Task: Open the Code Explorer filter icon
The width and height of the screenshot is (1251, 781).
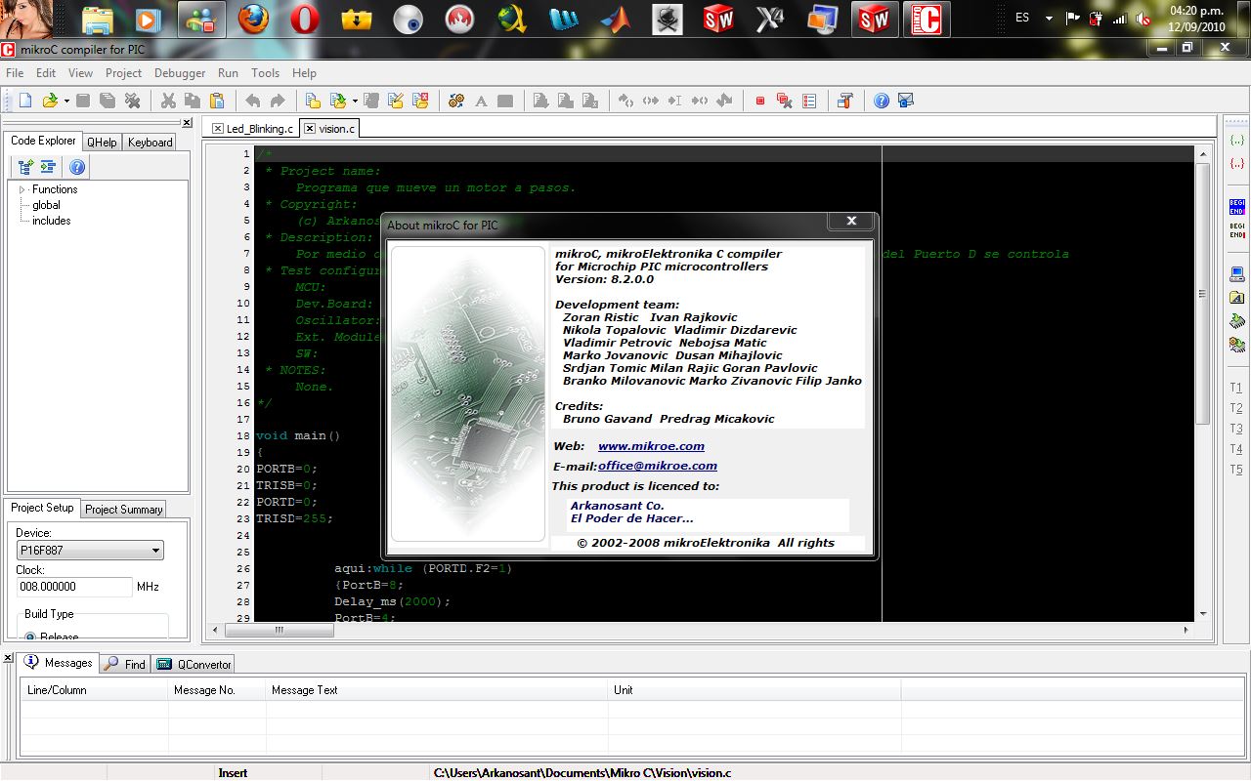Action: click(x=48, y=166)
